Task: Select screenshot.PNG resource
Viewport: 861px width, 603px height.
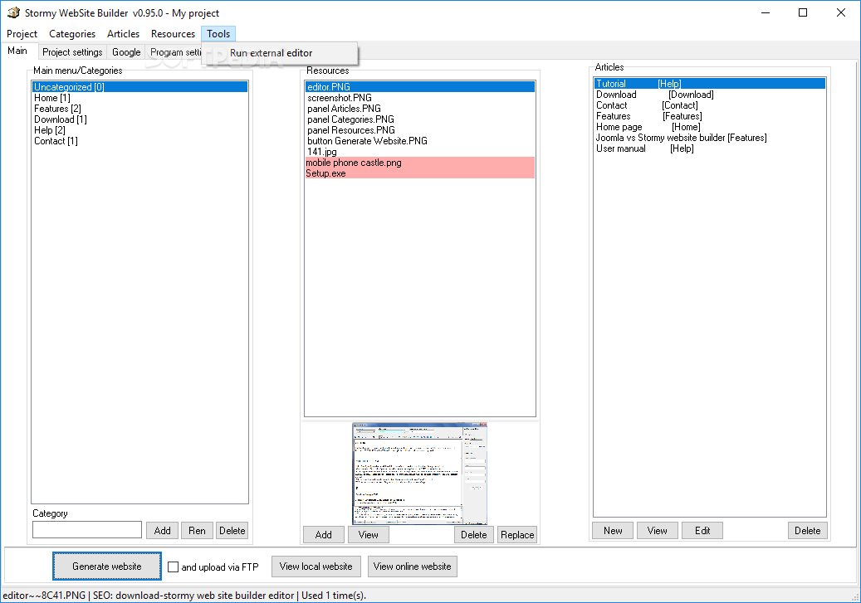Action: pyautogui.click(x=420, y=98)
